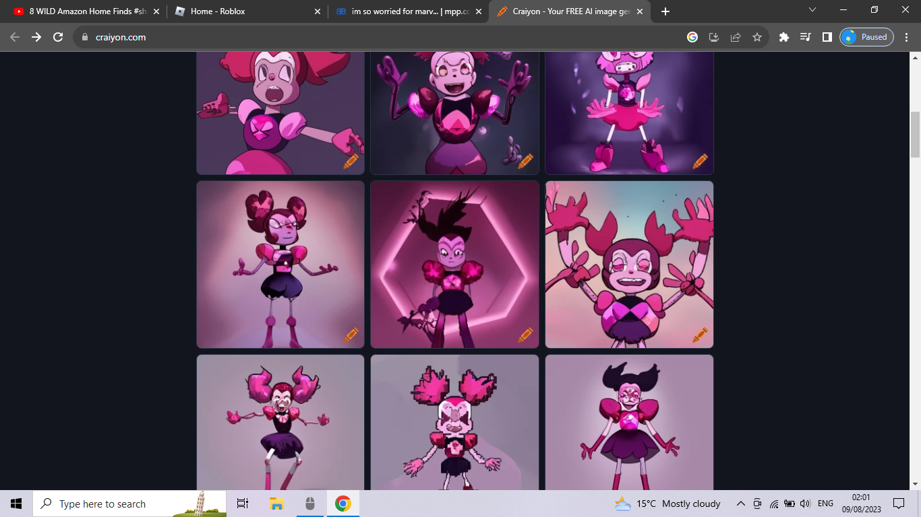The width and height of the screenshot is (921, 517).
Task: Close the Craiyon tab
Action: (x=639, y=11)
